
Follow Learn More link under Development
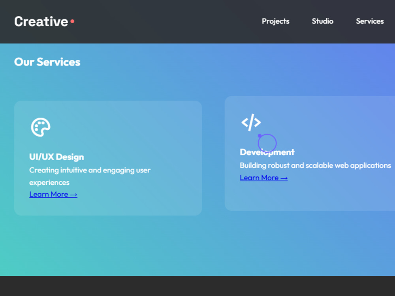point(263,178)
